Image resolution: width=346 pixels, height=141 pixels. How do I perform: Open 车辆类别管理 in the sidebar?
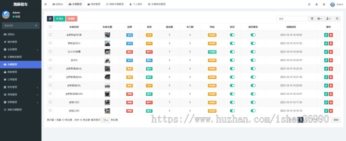21,57
